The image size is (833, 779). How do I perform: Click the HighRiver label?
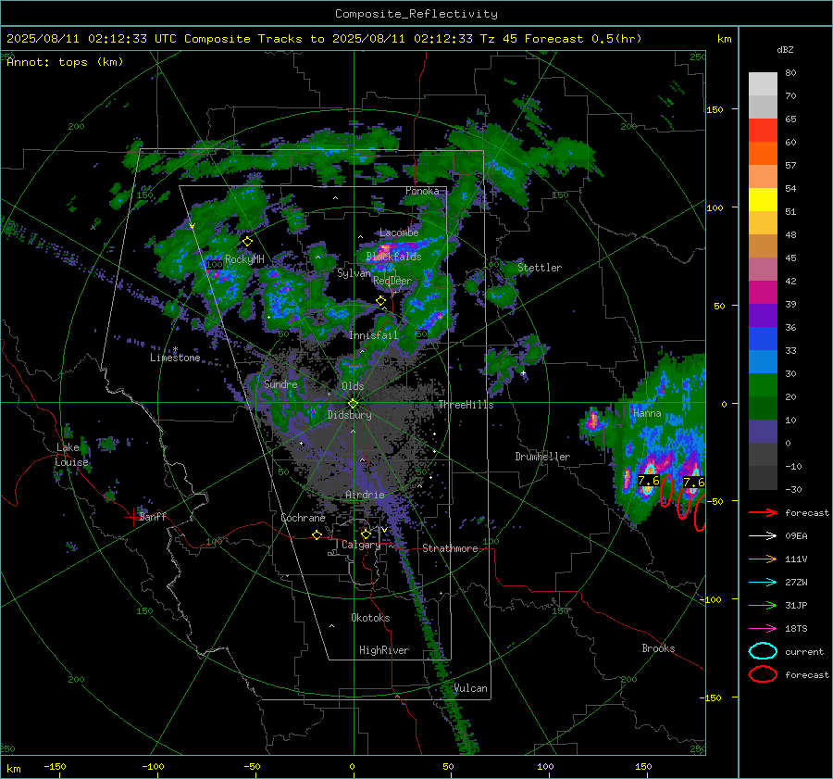tap(384, 650)
